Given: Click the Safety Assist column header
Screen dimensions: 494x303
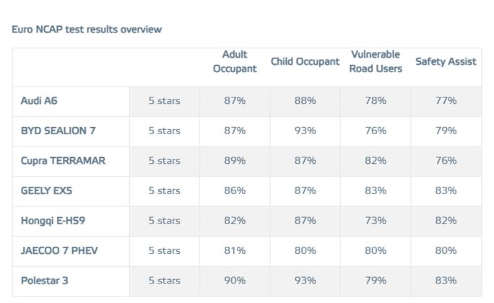Looking at the screenshot, I should point(446,61).
